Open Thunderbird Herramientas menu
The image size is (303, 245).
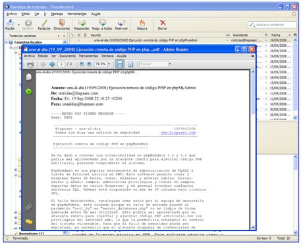click(77, 14)
